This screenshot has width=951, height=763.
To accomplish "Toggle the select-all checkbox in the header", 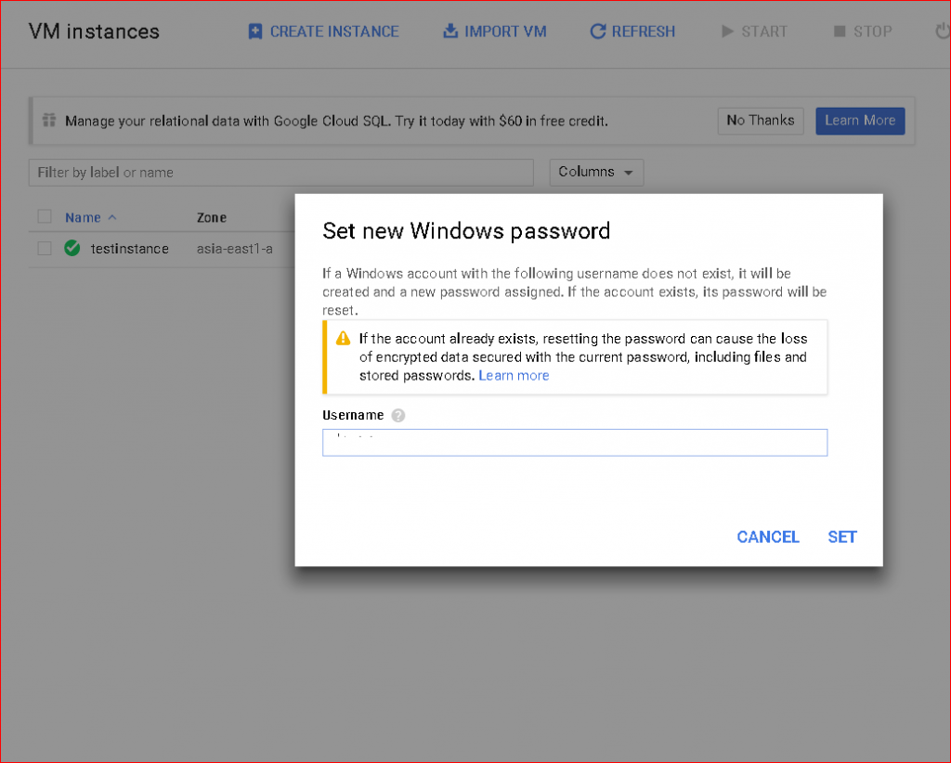I will click(x=44, y=215).
